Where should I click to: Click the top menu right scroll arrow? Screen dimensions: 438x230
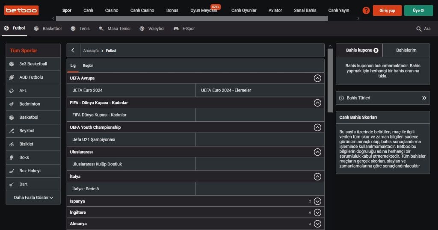pos(358,18)
